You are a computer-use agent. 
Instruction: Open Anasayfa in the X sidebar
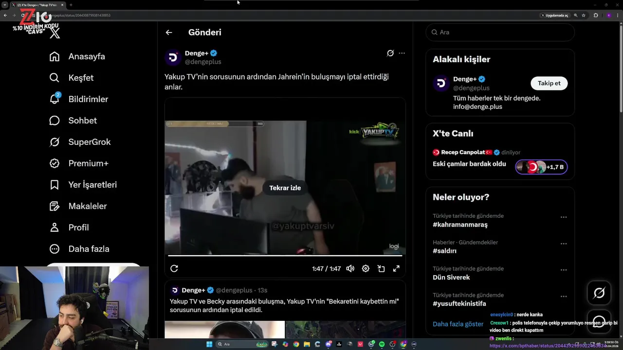point(77,56)
